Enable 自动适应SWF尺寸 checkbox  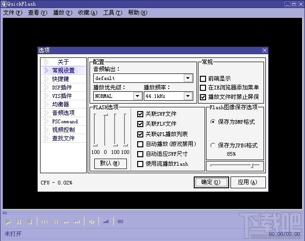pos(140,154)
